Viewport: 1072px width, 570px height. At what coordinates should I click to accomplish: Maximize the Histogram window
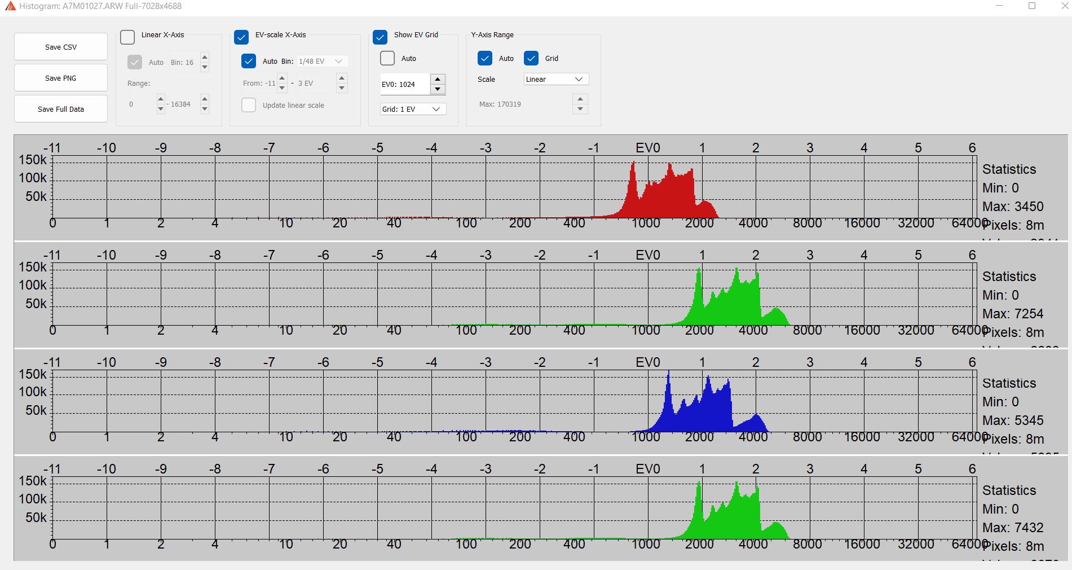coord(1032,6)
